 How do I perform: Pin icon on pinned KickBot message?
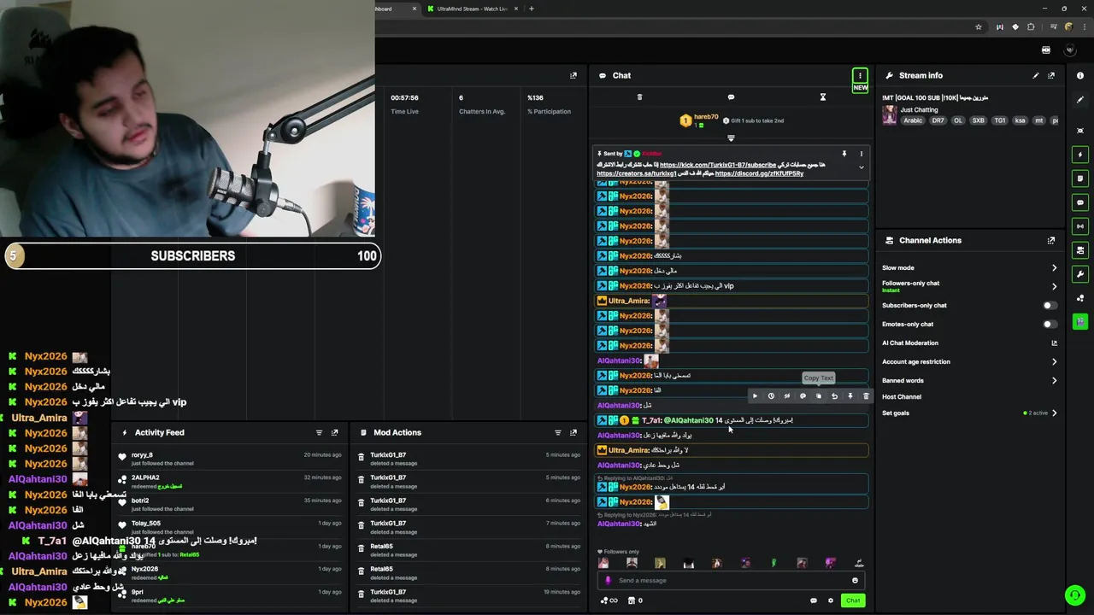point(844,154)
